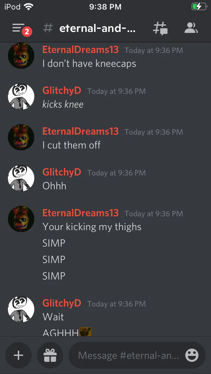Screen dimensions: 211x374
Task: Open the threads icon in header
Action: click(160, 29)
